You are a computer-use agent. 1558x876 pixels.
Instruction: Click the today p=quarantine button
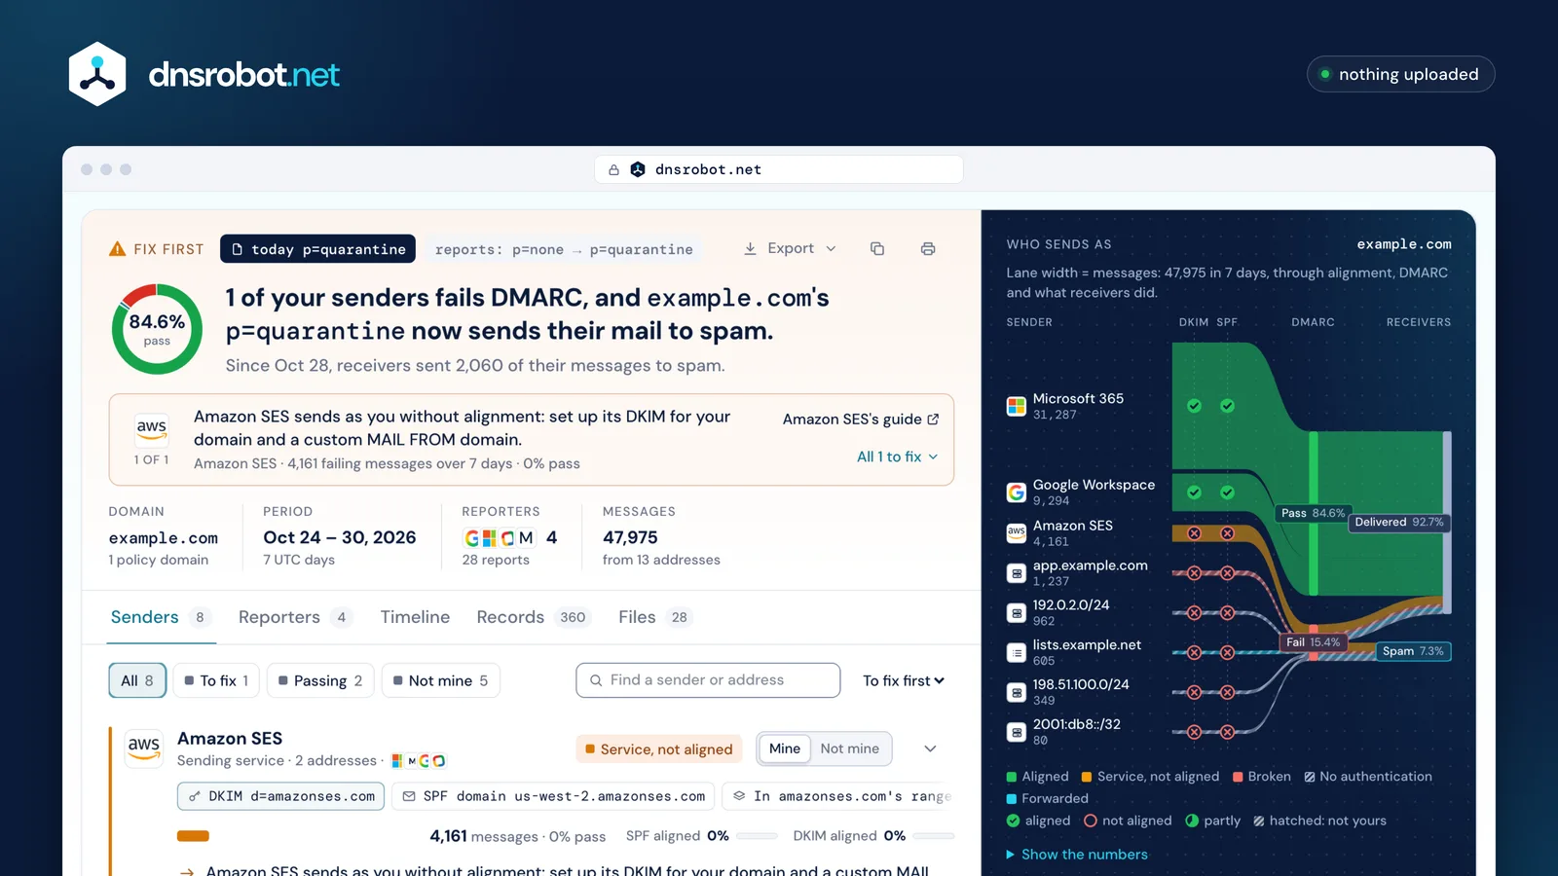[317, 249]
